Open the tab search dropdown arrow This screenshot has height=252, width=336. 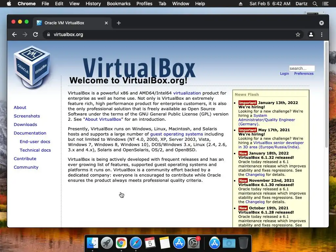pos(322,23)
